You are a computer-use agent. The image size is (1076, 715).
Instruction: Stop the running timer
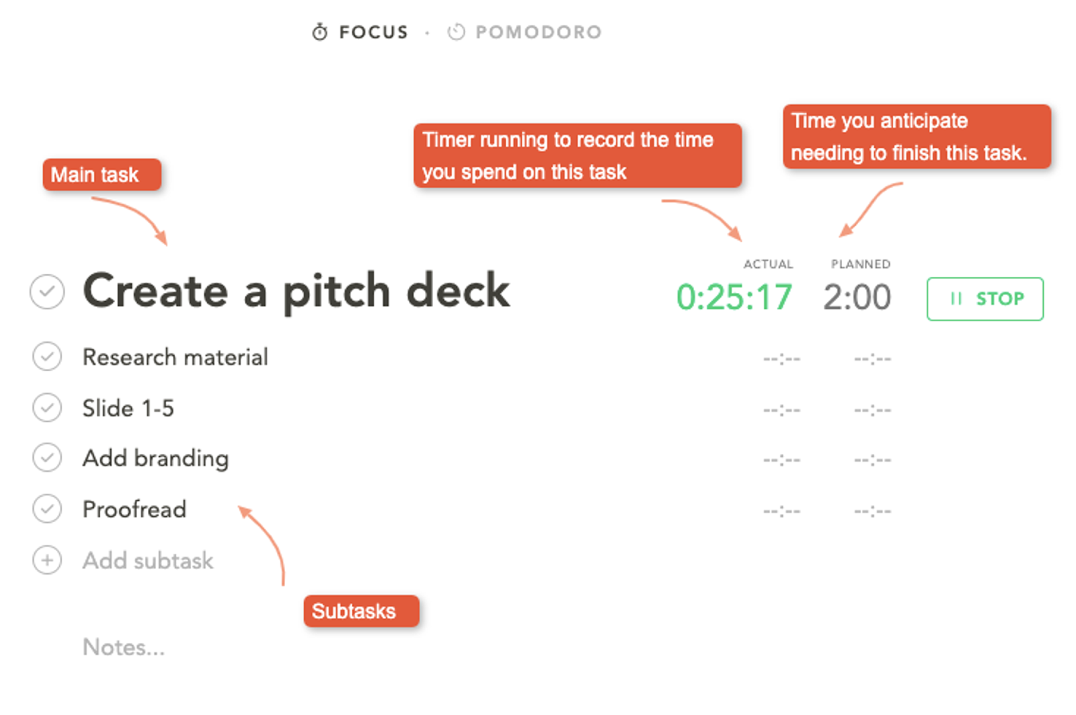985,298
